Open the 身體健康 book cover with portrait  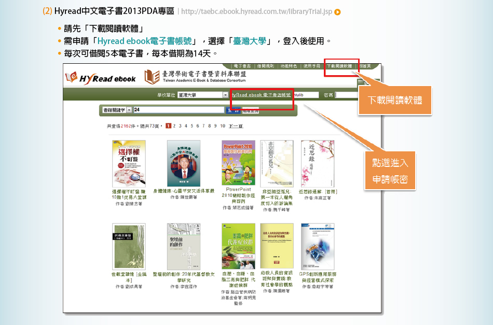point(184,163)
